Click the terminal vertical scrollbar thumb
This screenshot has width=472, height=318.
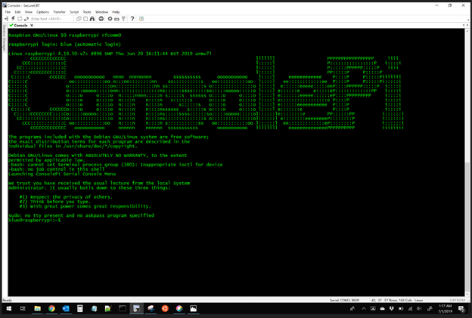(x=467, y=225)
